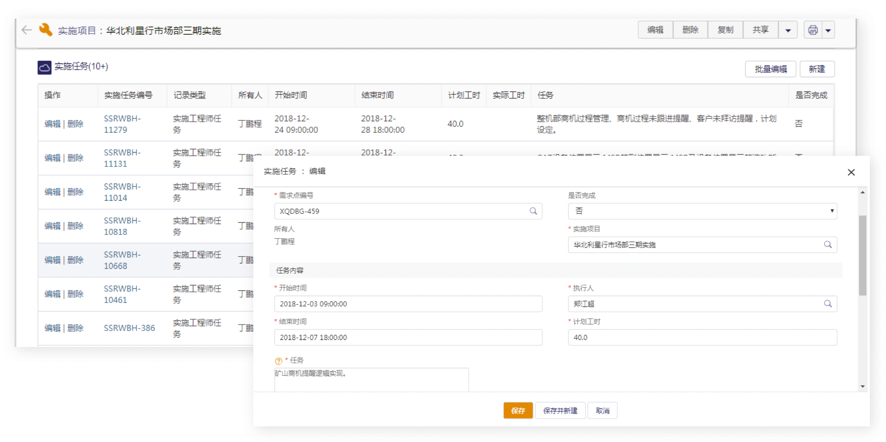Click 删除 link in row SSRWBH-11131

(x=75, y=158)
